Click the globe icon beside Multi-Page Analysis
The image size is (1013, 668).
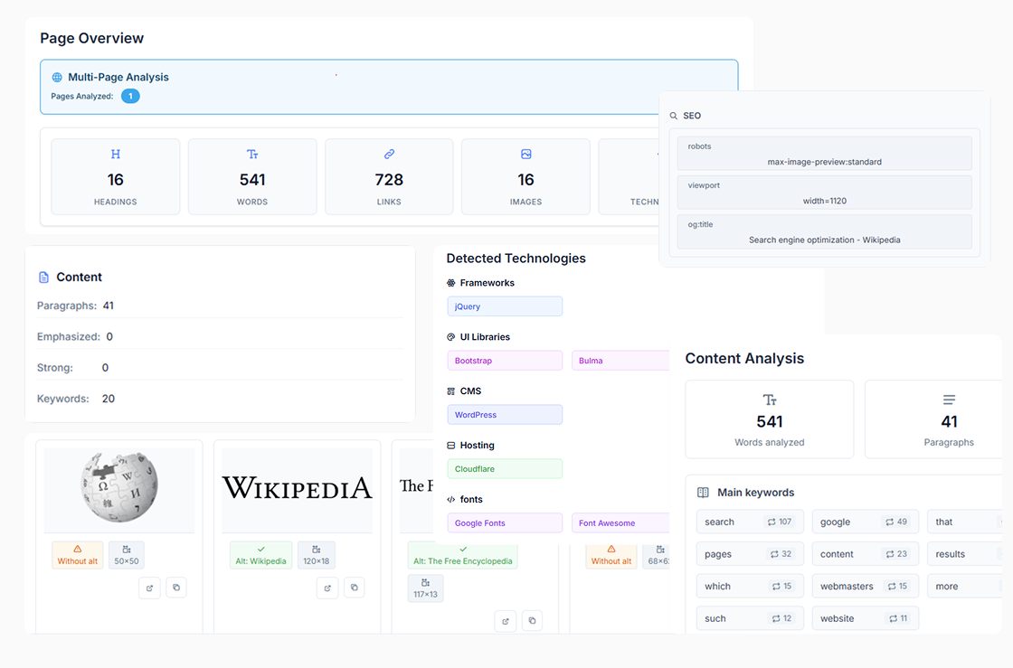click(x=57, y=78)
